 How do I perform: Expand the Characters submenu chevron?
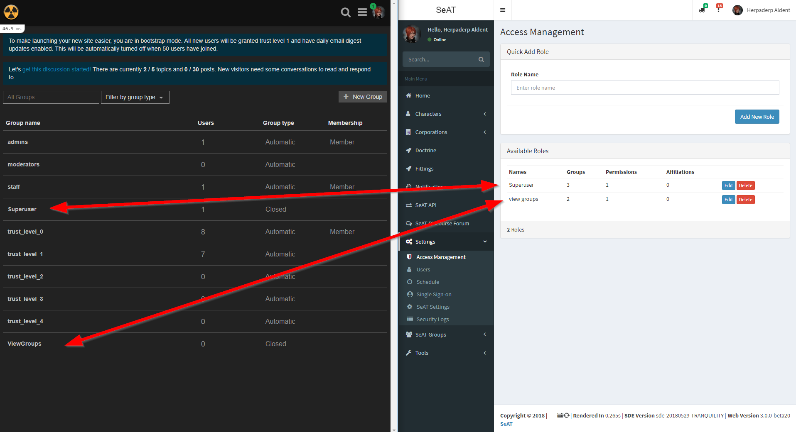(x=484, y=114)
